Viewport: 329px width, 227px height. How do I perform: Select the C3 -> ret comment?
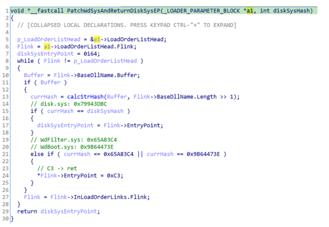57,168
